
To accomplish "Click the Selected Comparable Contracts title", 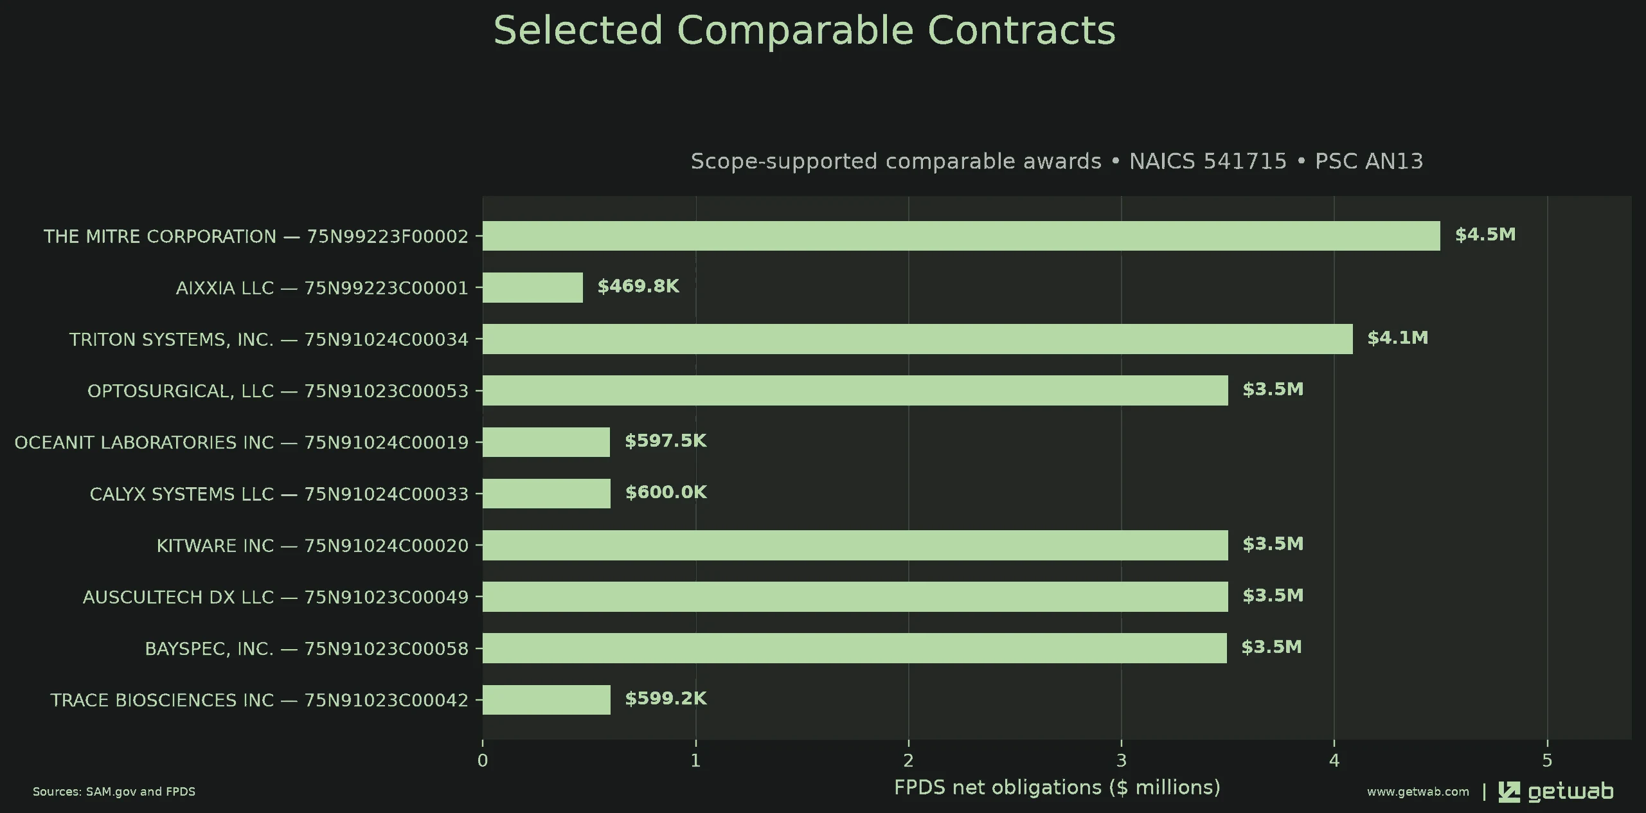I will [x=805, y=30].
